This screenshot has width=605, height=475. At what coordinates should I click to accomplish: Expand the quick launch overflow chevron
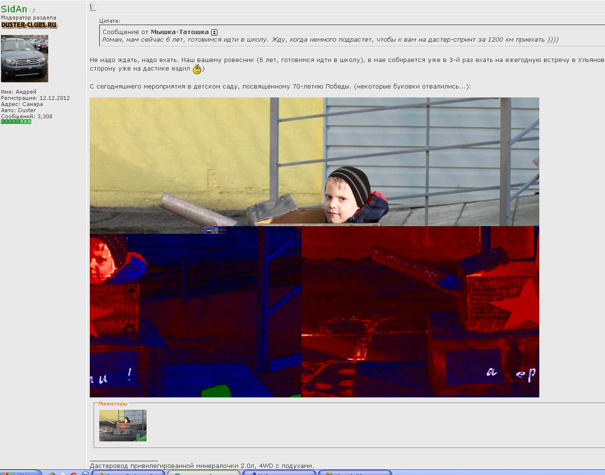(85, 473)
